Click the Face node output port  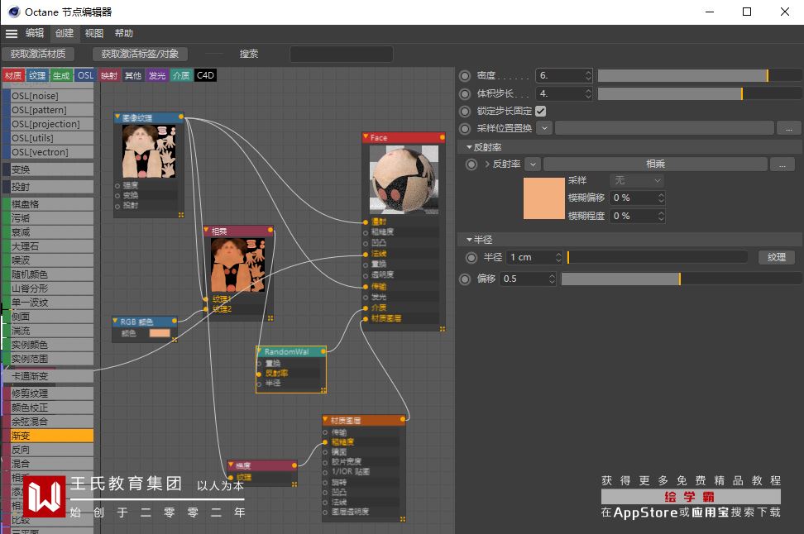click(442, 137)
